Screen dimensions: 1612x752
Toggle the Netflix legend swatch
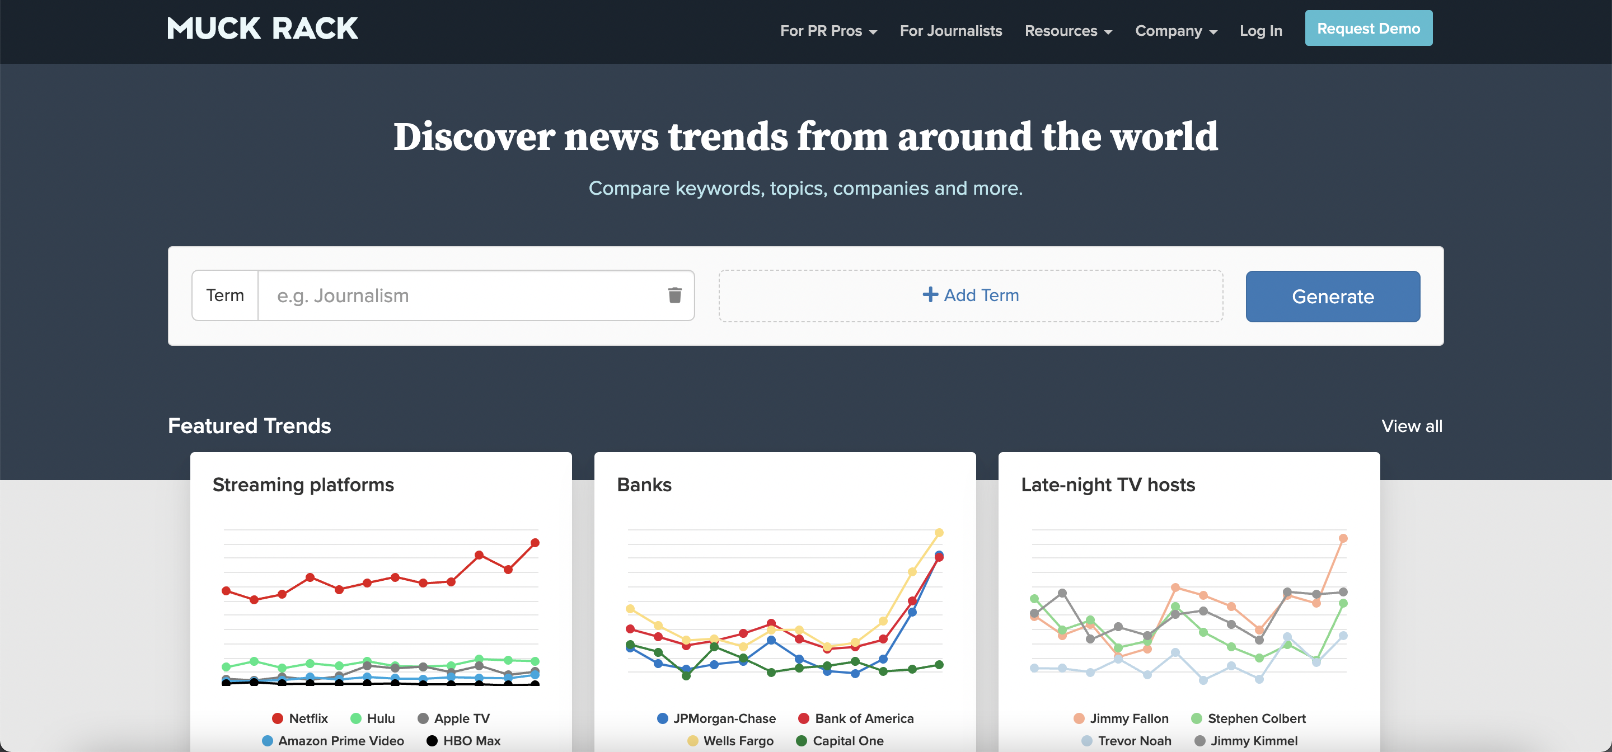pos(278,718)
